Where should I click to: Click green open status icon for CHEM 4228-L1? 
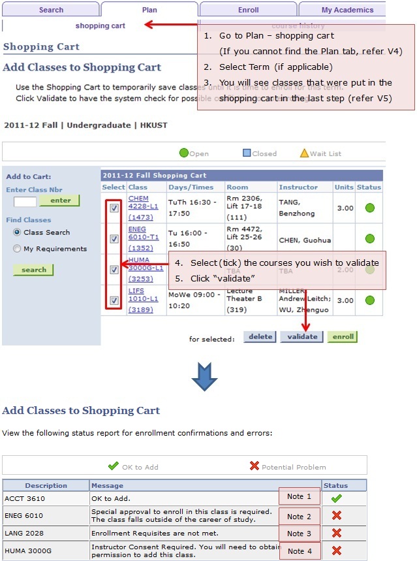point(370,208)
